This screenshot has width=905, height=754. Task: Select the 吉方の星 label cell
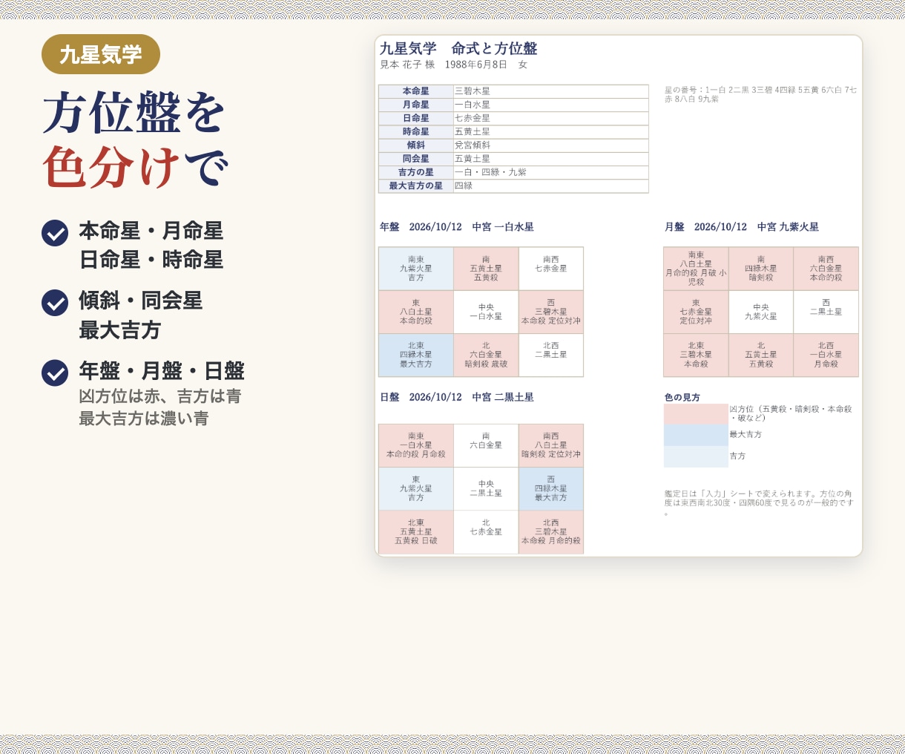point(416,172)
